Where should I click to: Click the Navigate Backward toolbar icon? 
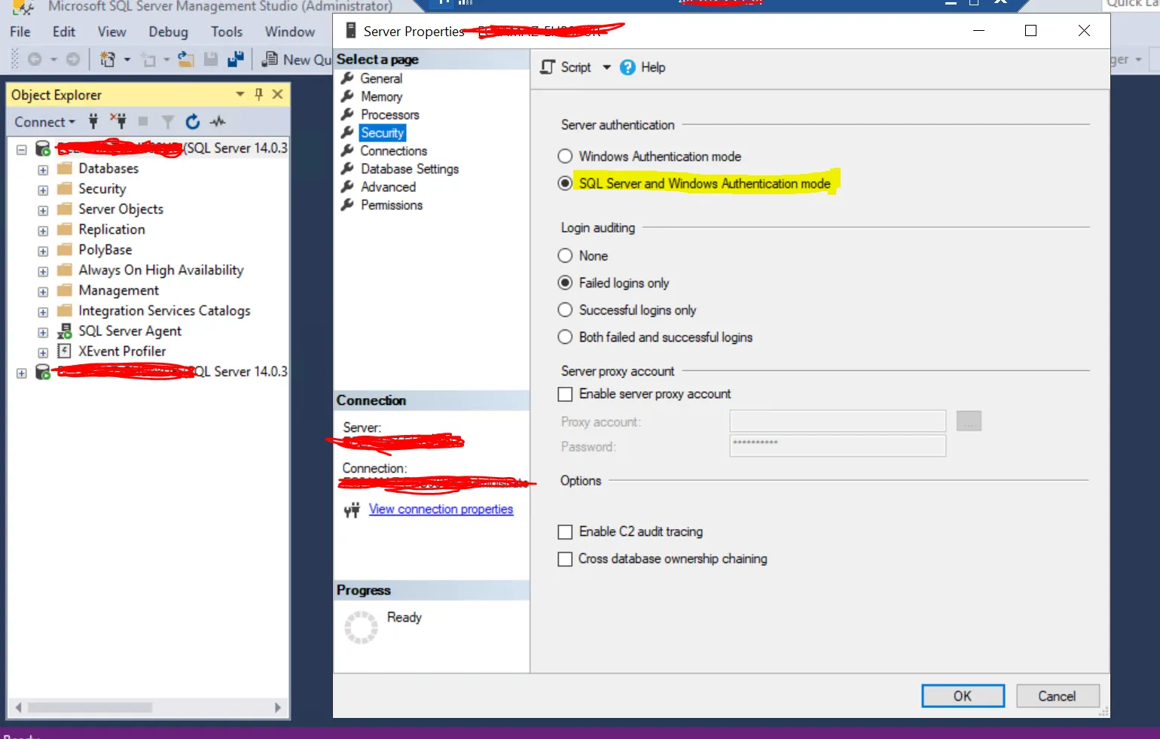[x=34, y=59]
